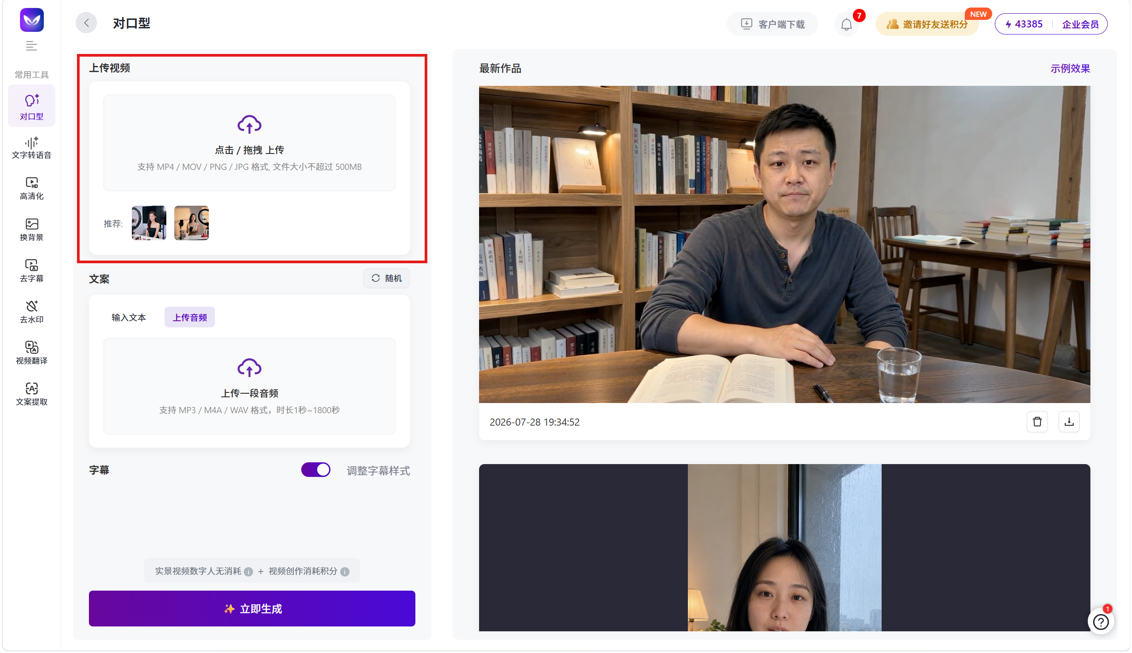Click info icon next to 视频创作消耗积分
The image size is (1132, 653).
coord(345,572)
